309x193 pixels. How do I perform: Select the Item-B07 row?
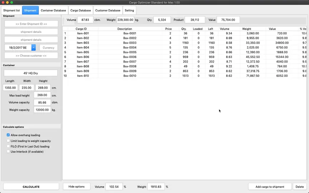coord(185,61)
